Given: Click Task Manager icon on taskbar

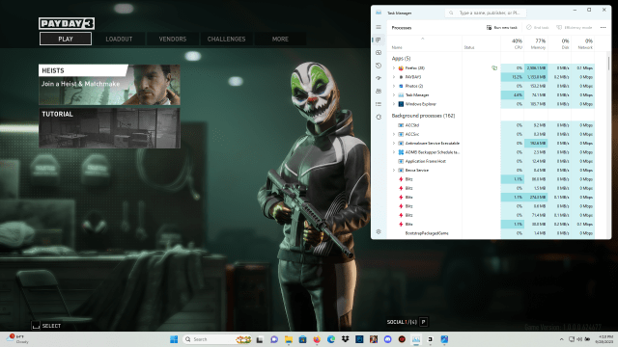Looking at the screenshot, I should point(416,339).
